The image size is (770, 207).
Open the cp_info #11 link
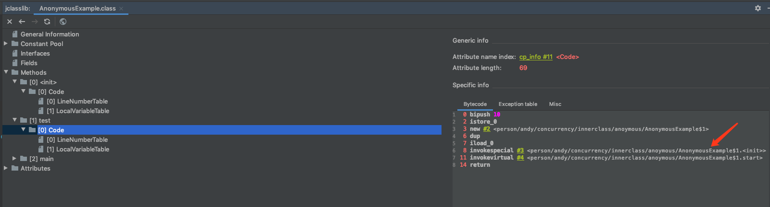536,57
